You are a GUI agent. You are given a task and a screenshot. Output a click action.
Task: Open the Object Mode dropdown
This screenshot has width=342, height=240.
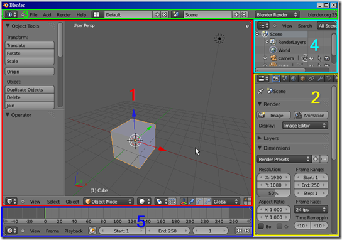click(x=108, y=201)
